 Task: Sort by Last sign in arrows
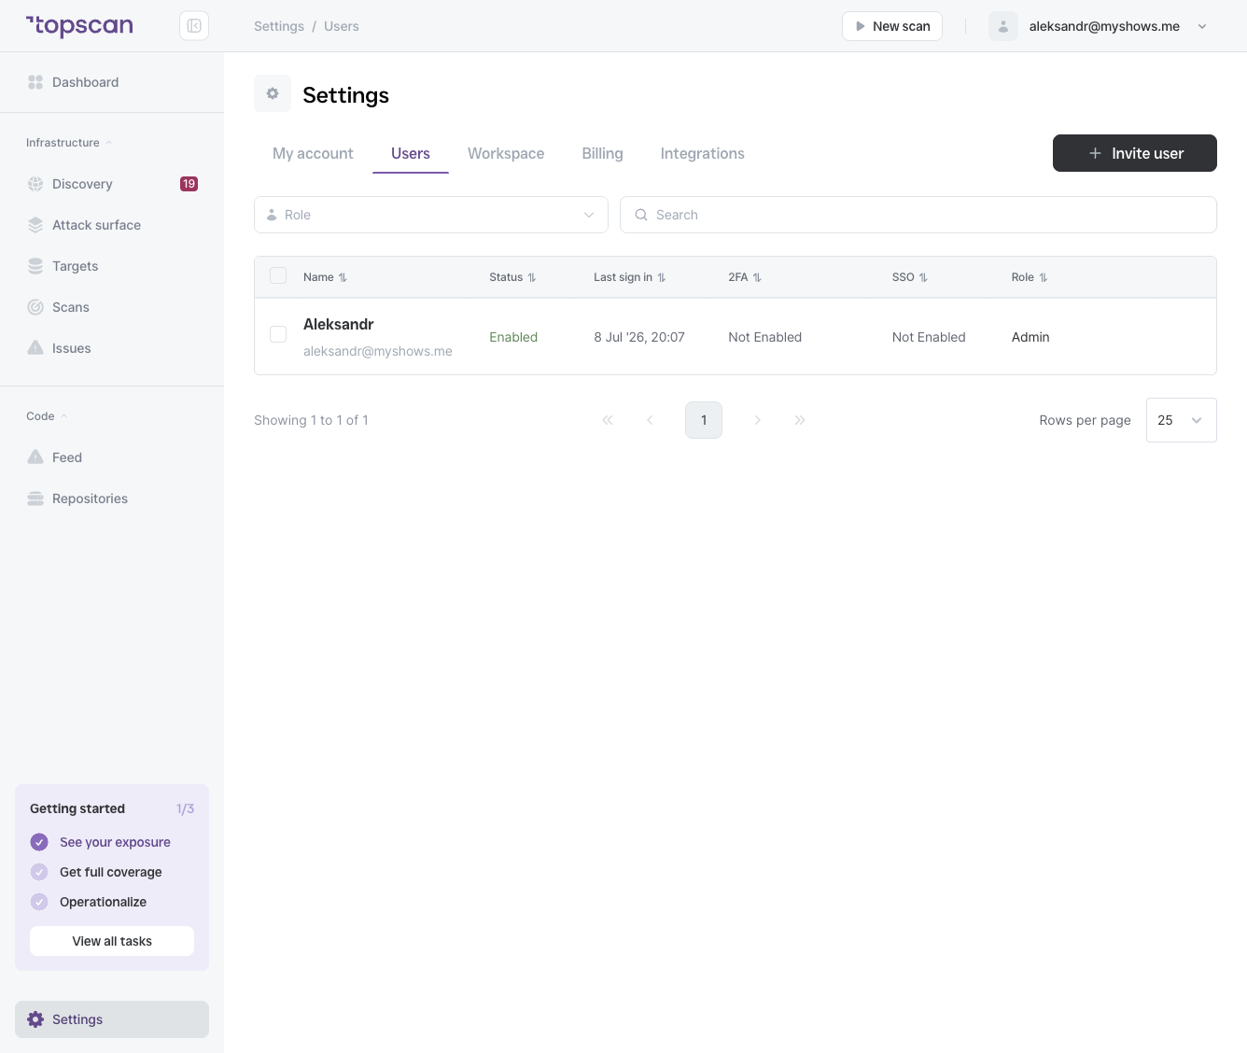[662, 277]
